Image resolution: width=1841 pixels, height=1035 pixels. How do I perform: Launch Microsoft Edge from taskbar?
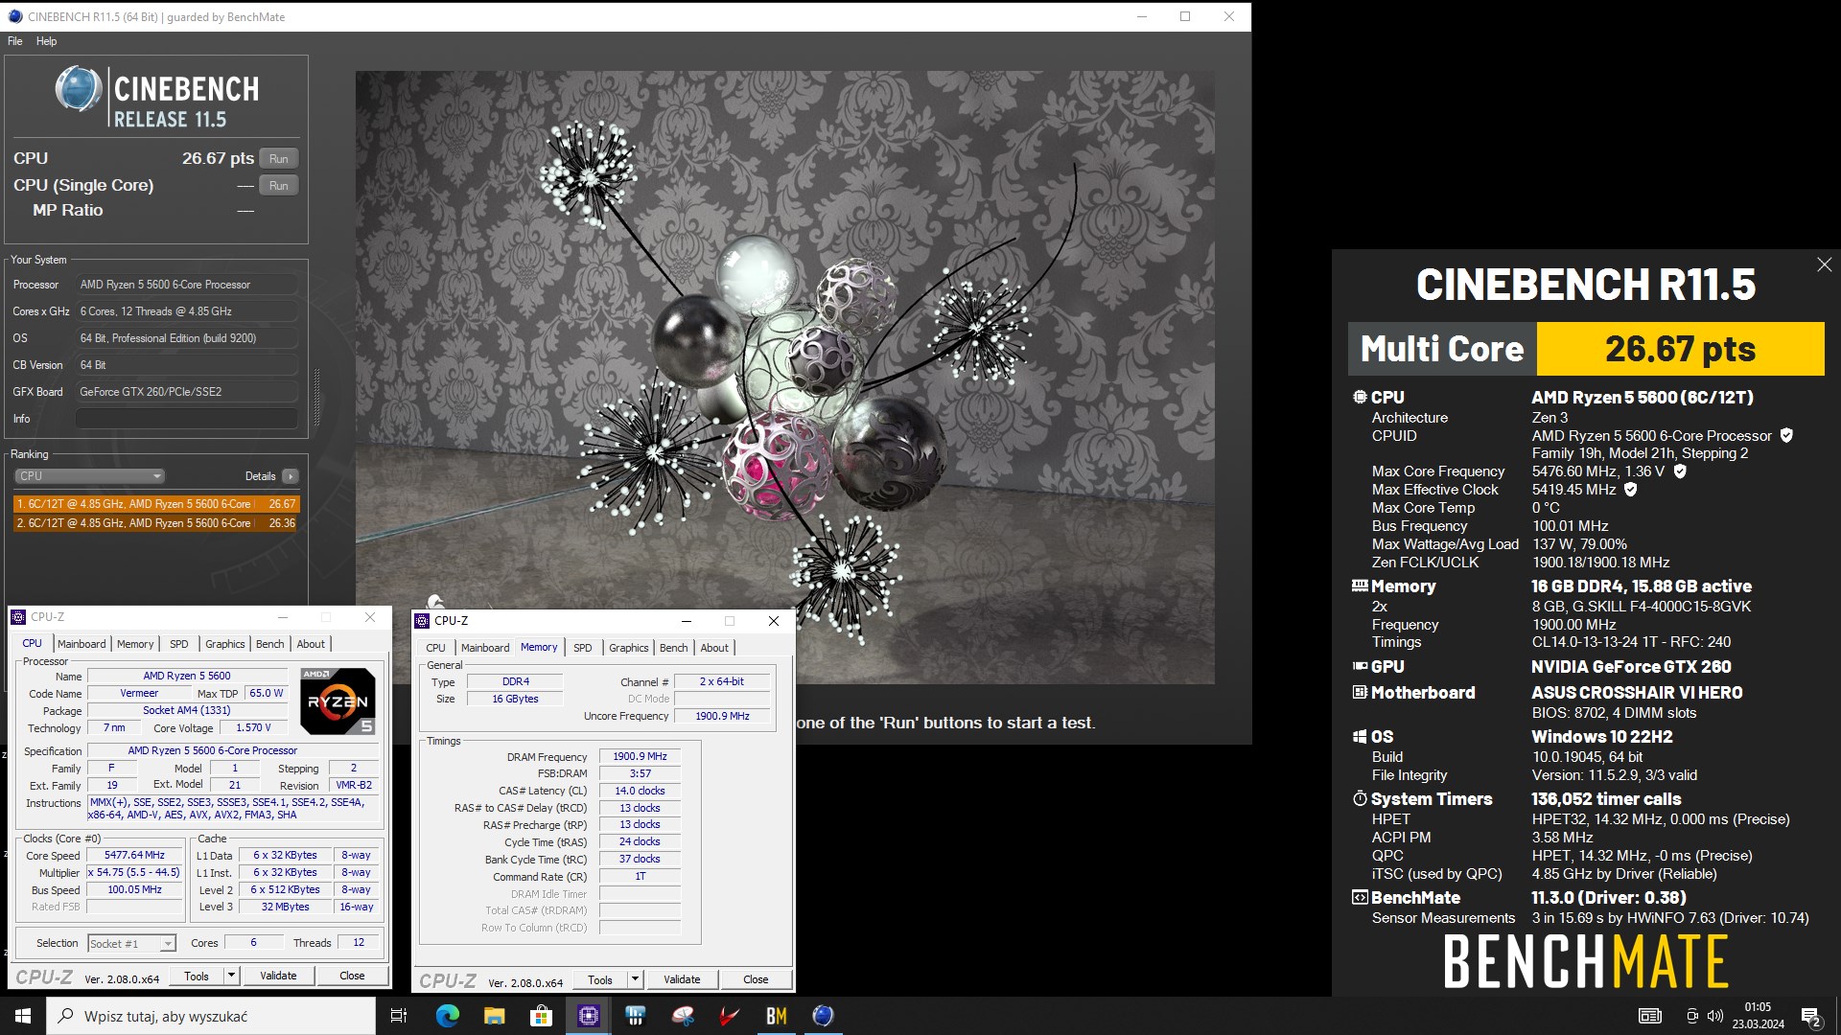pyautogui.click(x=448, y=1016)
